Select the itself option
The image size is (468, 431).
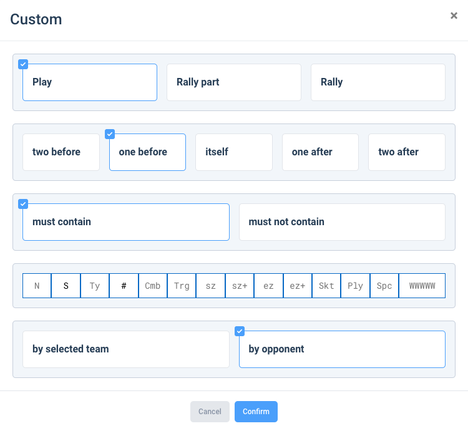[234, 152]
